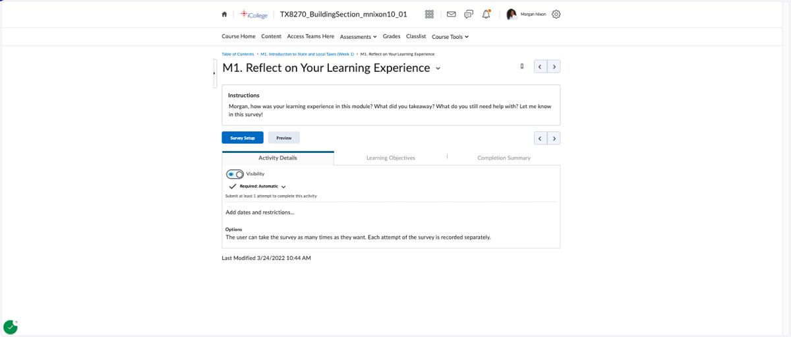Open Course Home in the navbar
This screenshot has width=791, height=337.
(239, 36)
